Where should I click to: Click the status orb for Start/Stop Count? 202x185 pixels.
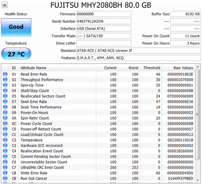point(5,90)
